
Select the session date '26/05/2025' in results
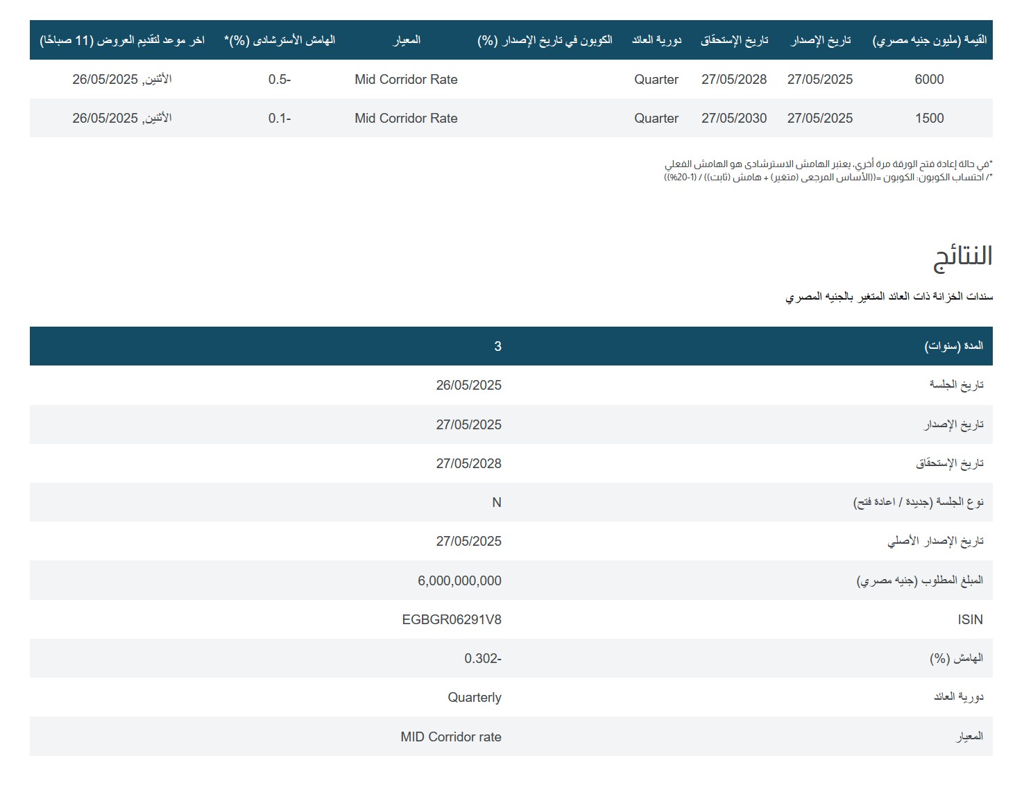(x=468, y=385)
